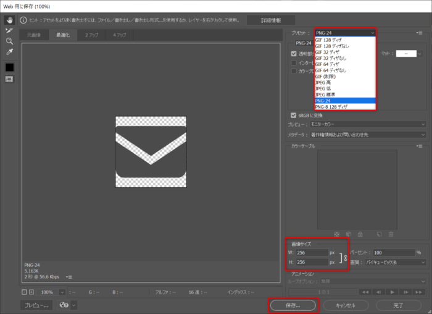Select the Eyedropper tool
This screenshot has height=314, width=432.
tap(10, 52)
